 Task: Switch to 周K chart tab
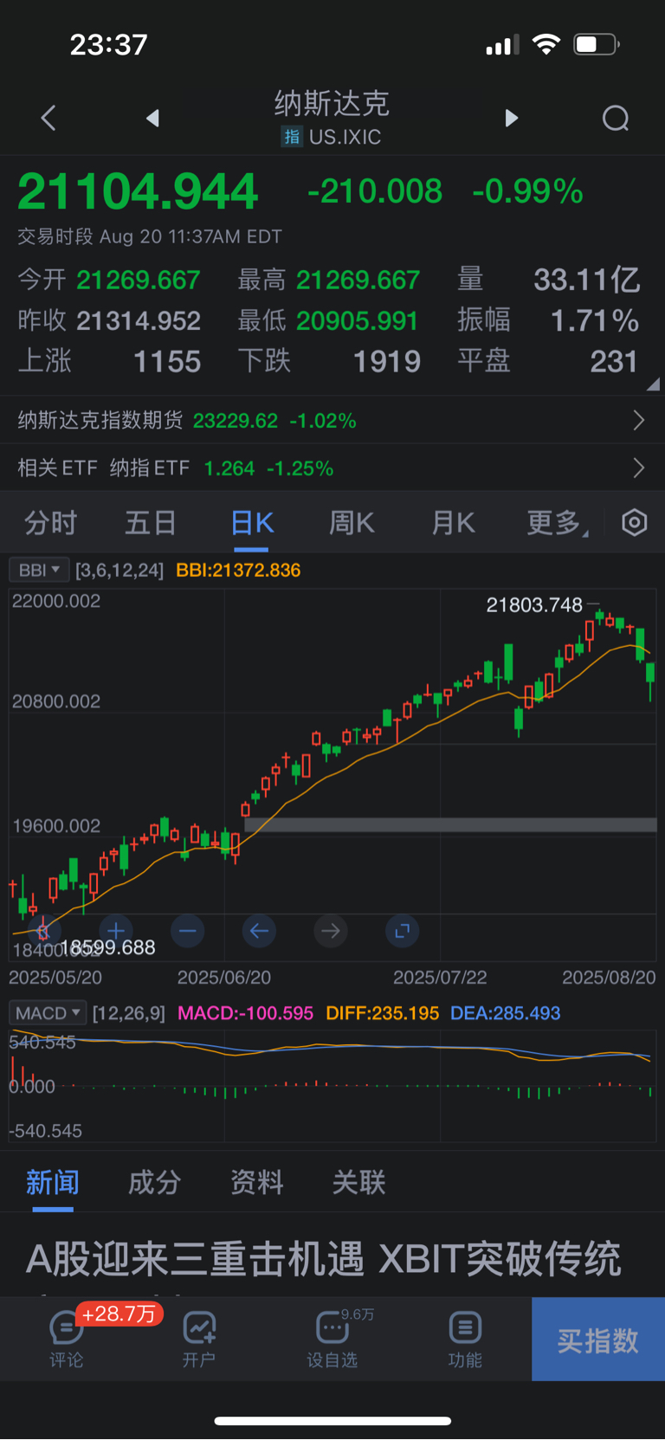pyautogui.click(x=352, y=522)
